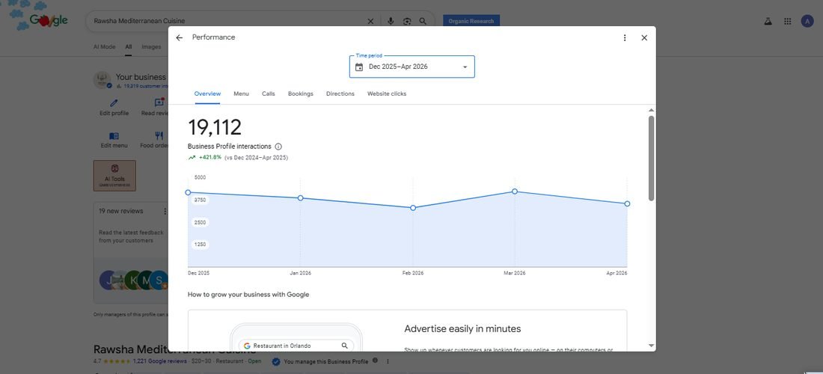
Task: Open the Time period dropdown
Action: 412,67
